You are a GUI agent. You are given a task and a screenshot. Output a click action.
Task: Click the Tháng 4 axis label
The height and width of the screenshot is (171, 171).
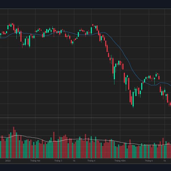coord(91,161)
